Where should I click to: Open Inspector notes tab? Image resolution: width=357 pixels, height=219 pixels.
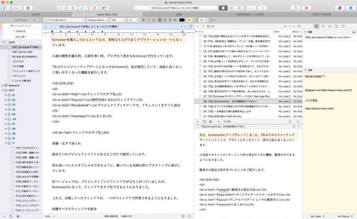[x=317, y=26]
